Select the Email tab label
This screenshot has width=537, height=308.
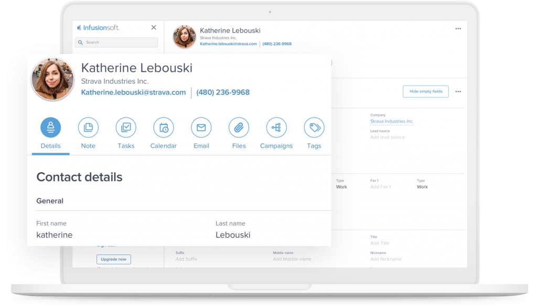click(x=201, y=146)
